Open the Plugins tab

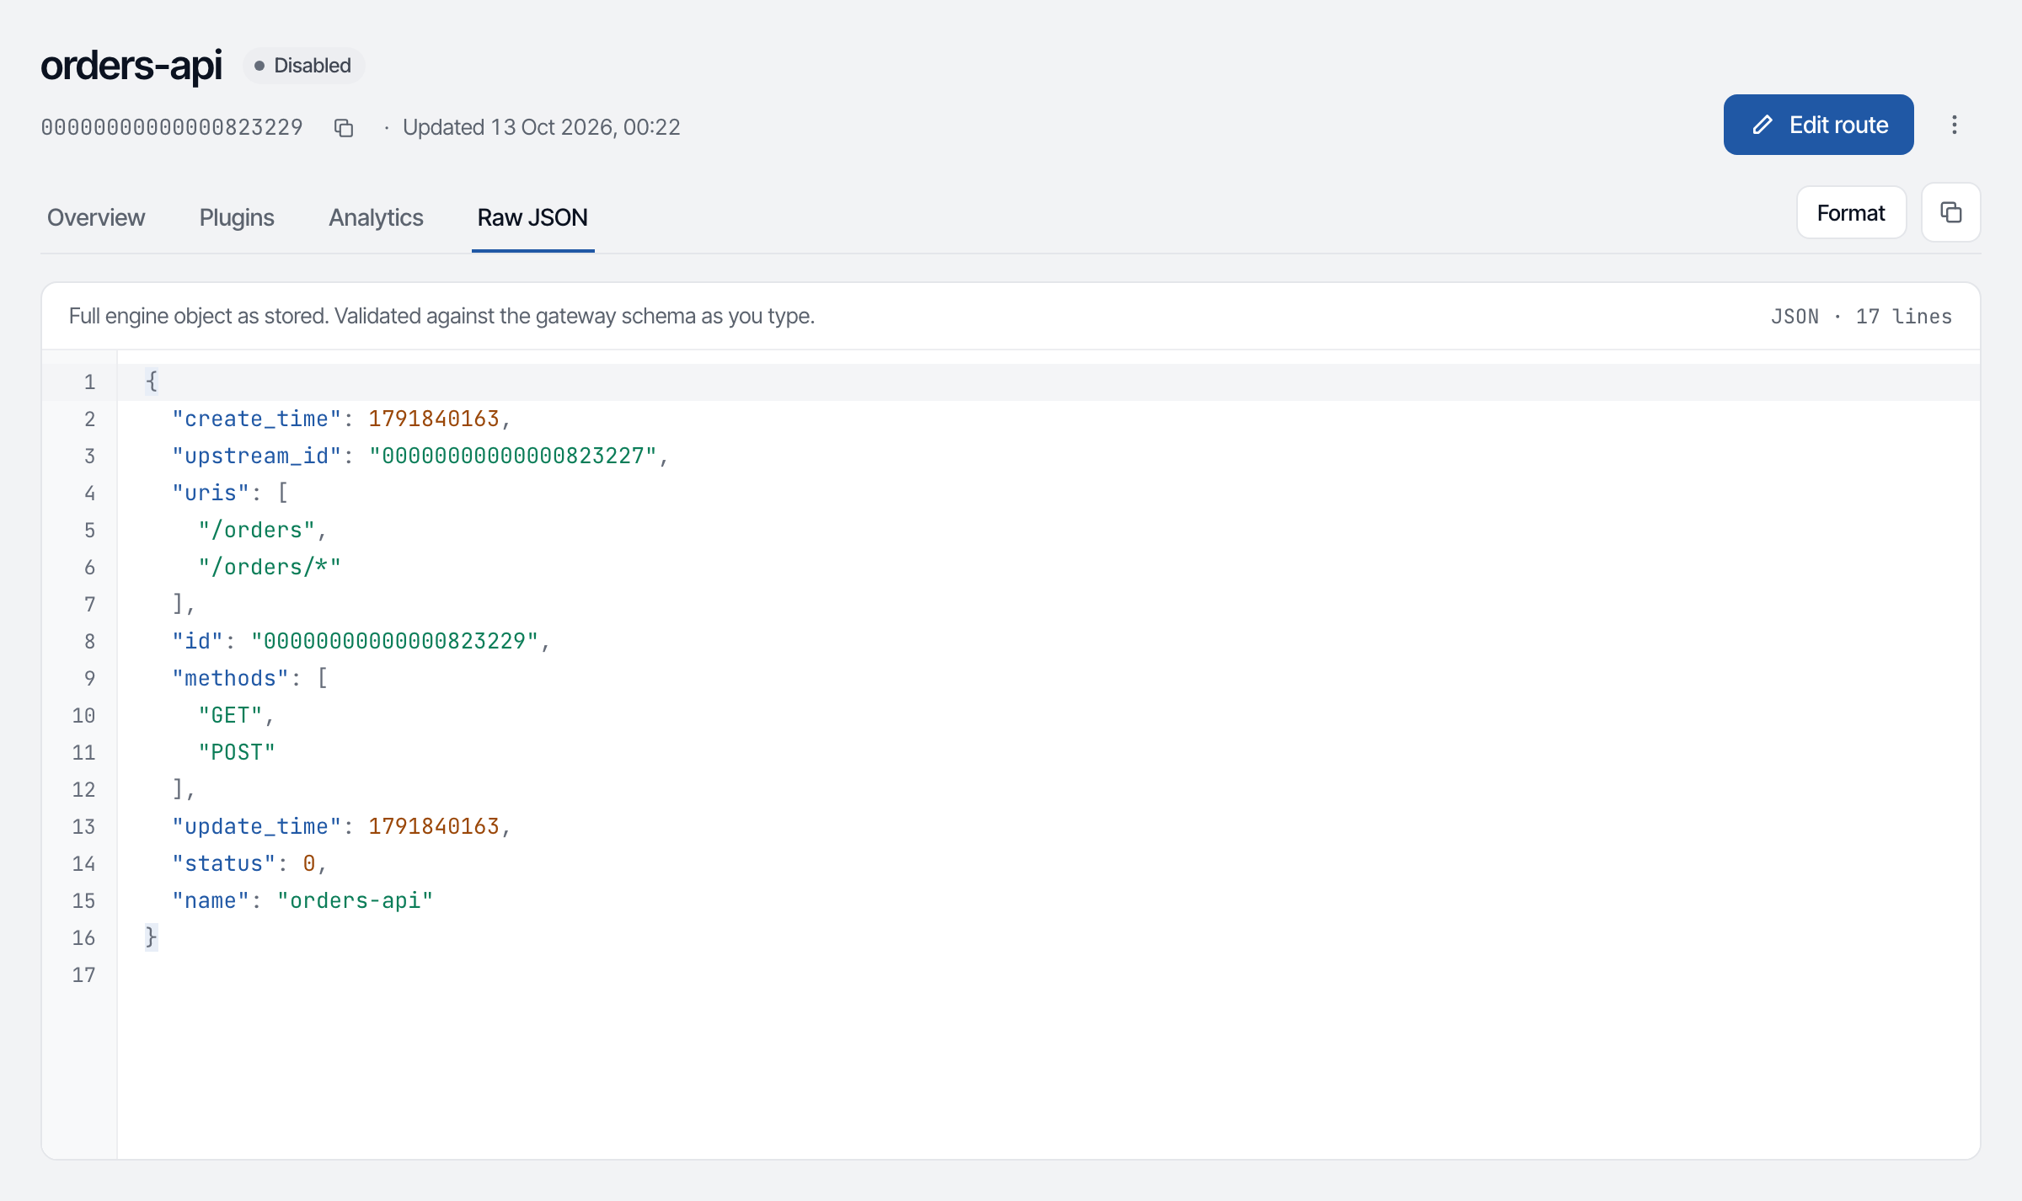click(x=237, y=217)
